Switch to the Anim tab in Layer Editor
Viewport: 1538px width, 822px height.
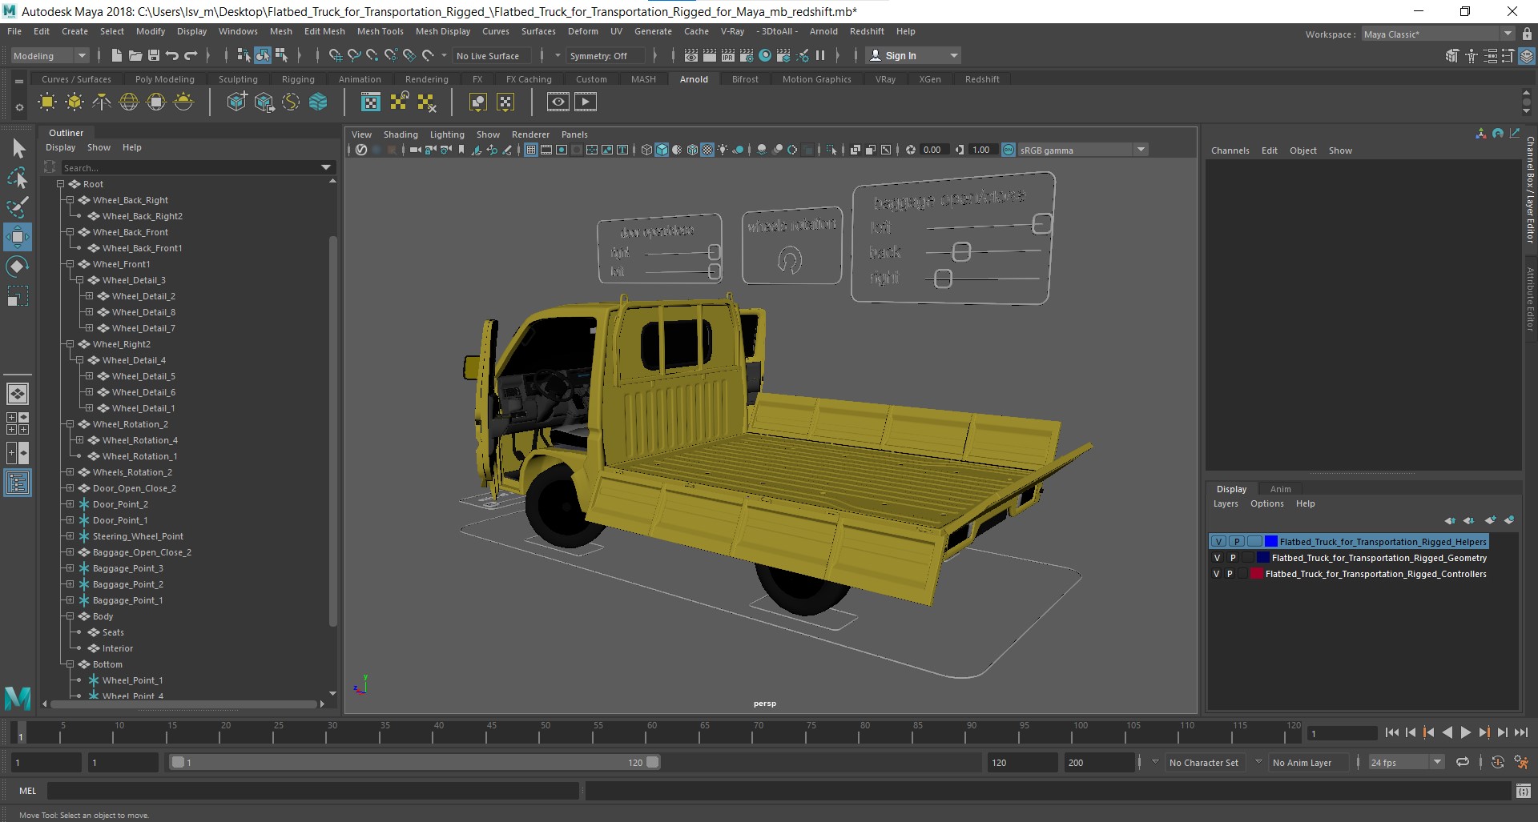pos(1280,489)
